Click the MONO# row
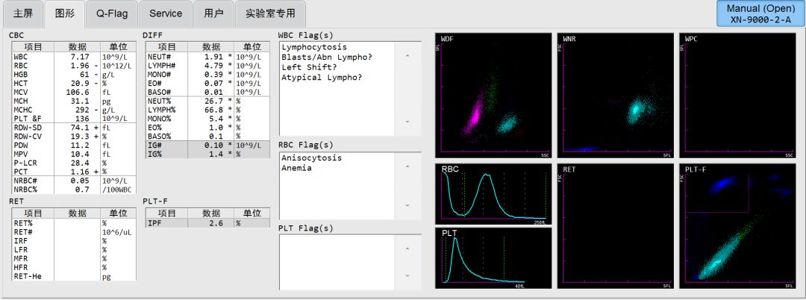This screenshot has height=300, width=806. [x=207, y=74]
